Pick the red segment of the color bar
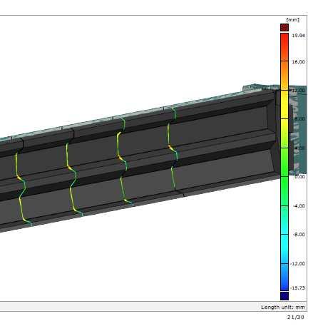318x326 pixels. [284, 47]
